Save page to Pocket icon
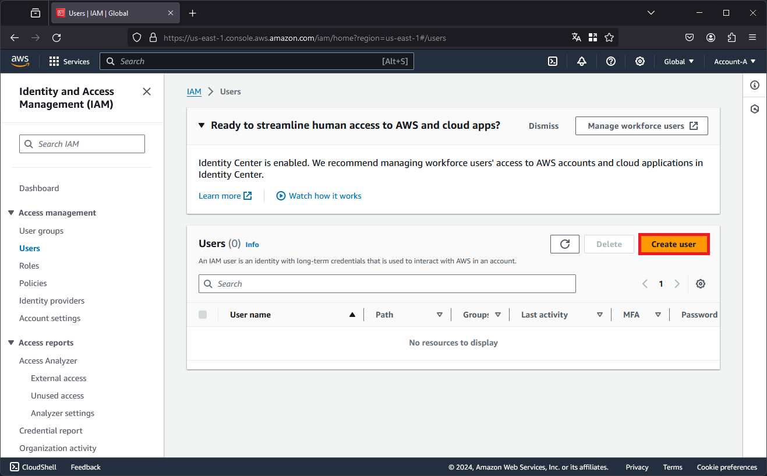Screen dimensions: 767x476 690,37
